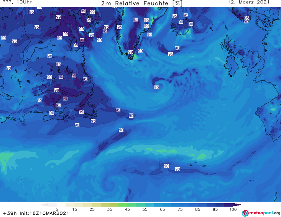Screen dimensions: 281x217
Task: Pick the bright green swatch above 45
Action: point(123,205)
